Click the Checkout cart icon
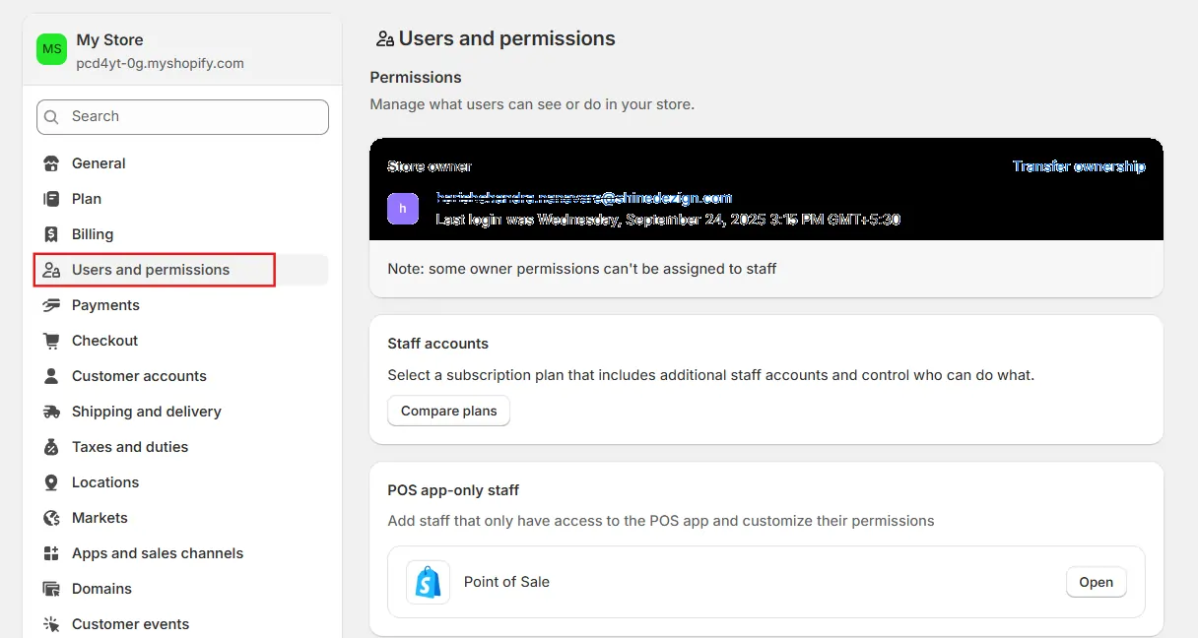This screenshot has width=1198, height=638. (x=51, y=341)
